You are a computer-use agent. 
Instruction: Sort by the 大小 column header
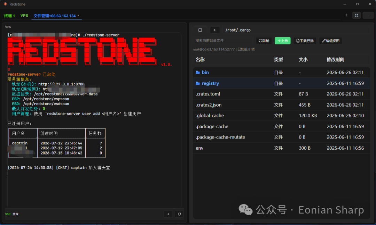(x=303, y=59)
